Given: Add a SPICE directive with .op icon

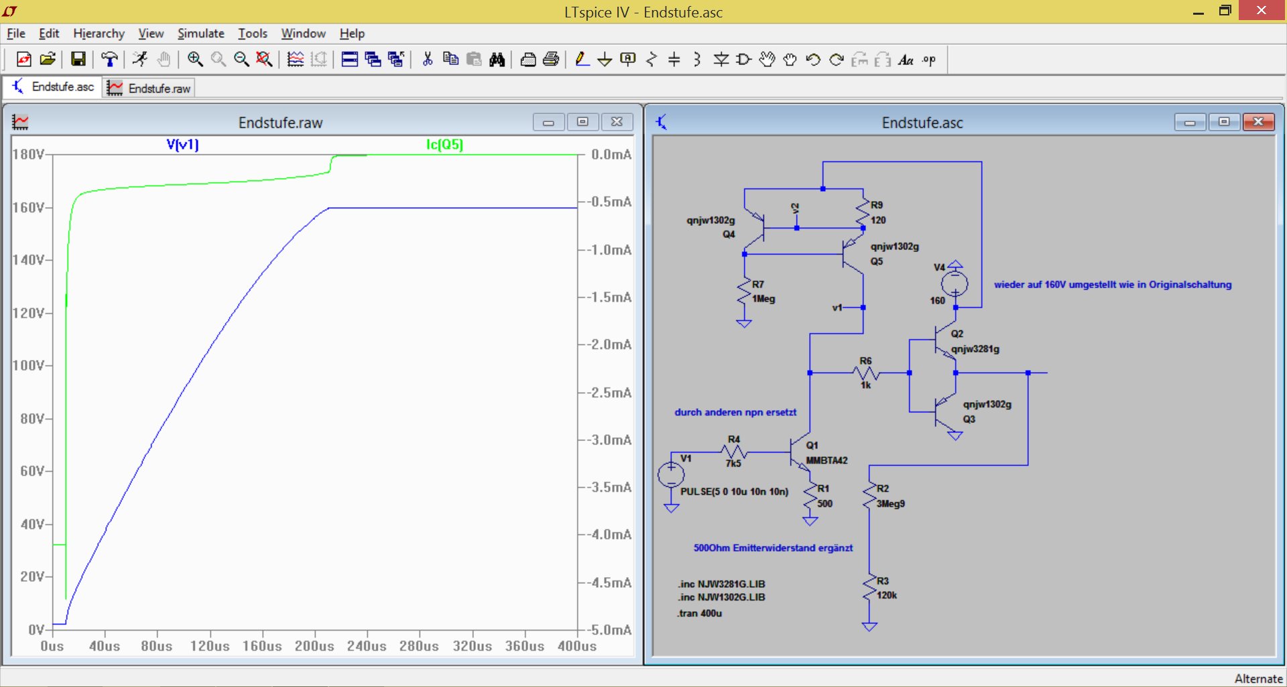Looking at the screenshot, I should tap(929, 60).
